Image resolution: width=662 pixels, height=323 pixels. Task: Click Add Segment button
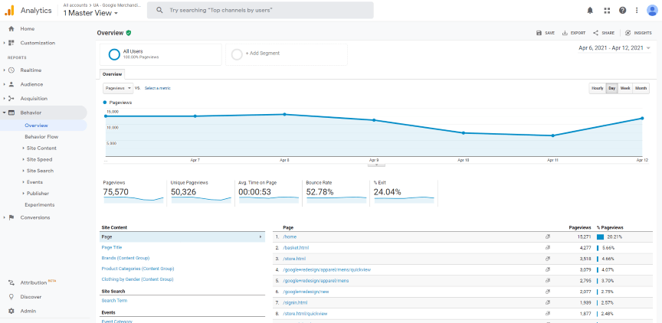[x=287, y=54]
